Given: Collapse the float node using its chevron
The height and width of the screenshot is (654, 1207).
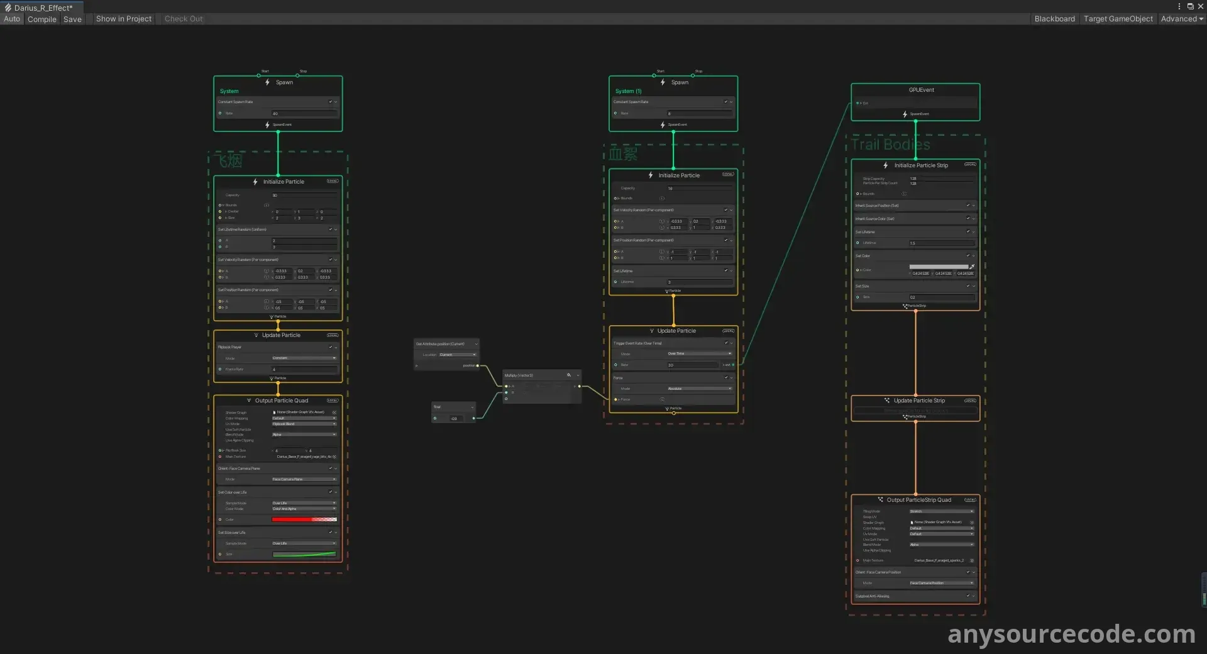Looking at the screenshot, I should tap(472, 407).
